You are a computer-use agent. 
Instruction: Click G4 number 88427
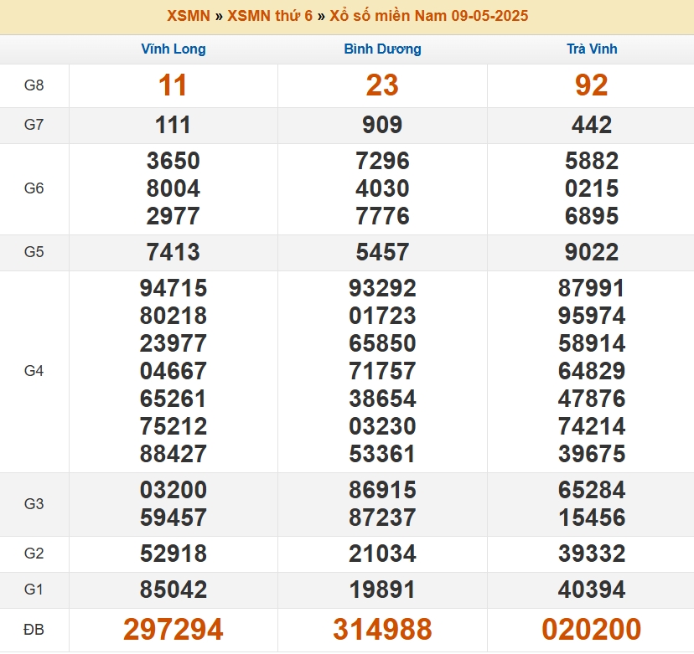[x=173, y=454]
